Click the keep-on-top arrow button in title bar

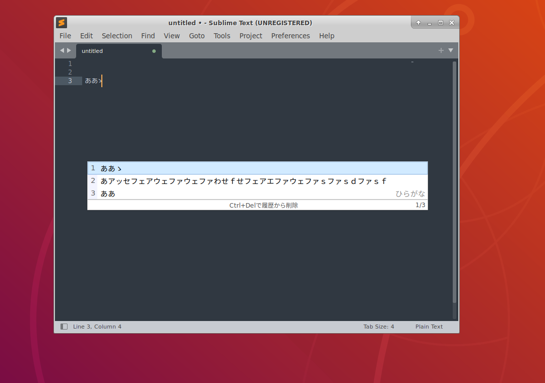click(418, 23)
